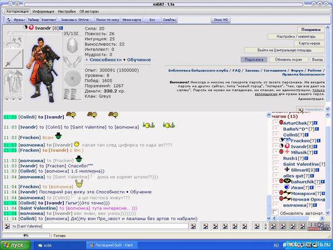Click the Обновить экран button
Image resolution: width=333 pixels, height=250 pixels.
click(288, 59)
